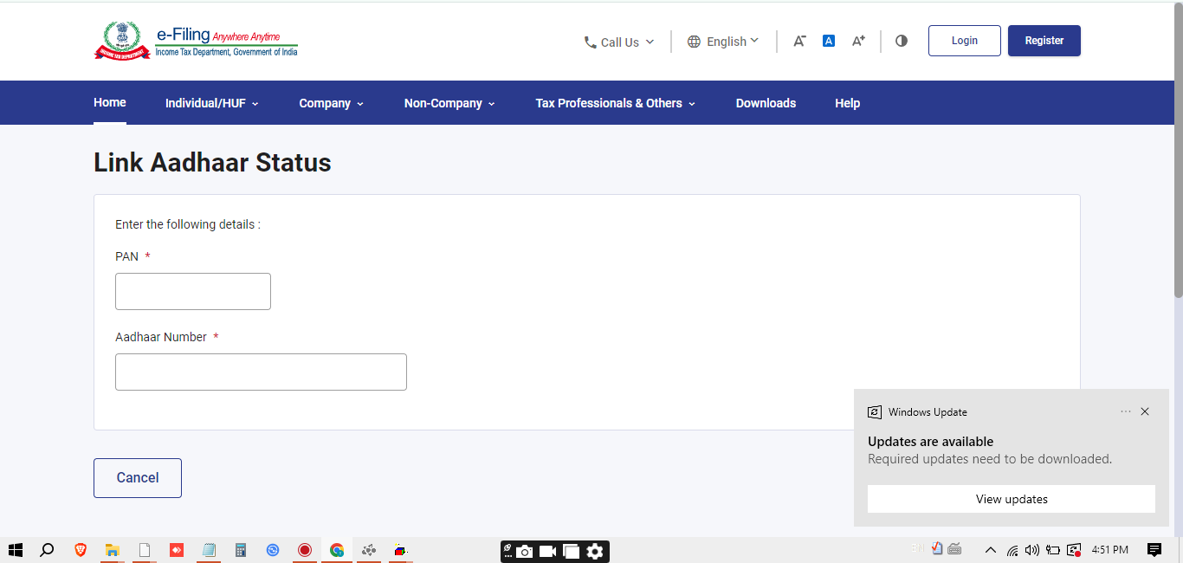Click the Windows Update three-dot options icon
This screenshot has height=563, width=1183.
tap(1125, 412)
